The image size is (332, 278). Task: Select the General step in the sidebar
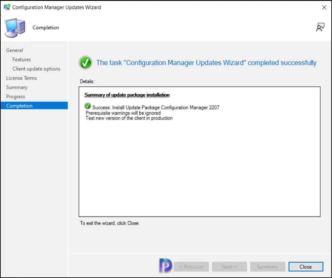(14, 50)
